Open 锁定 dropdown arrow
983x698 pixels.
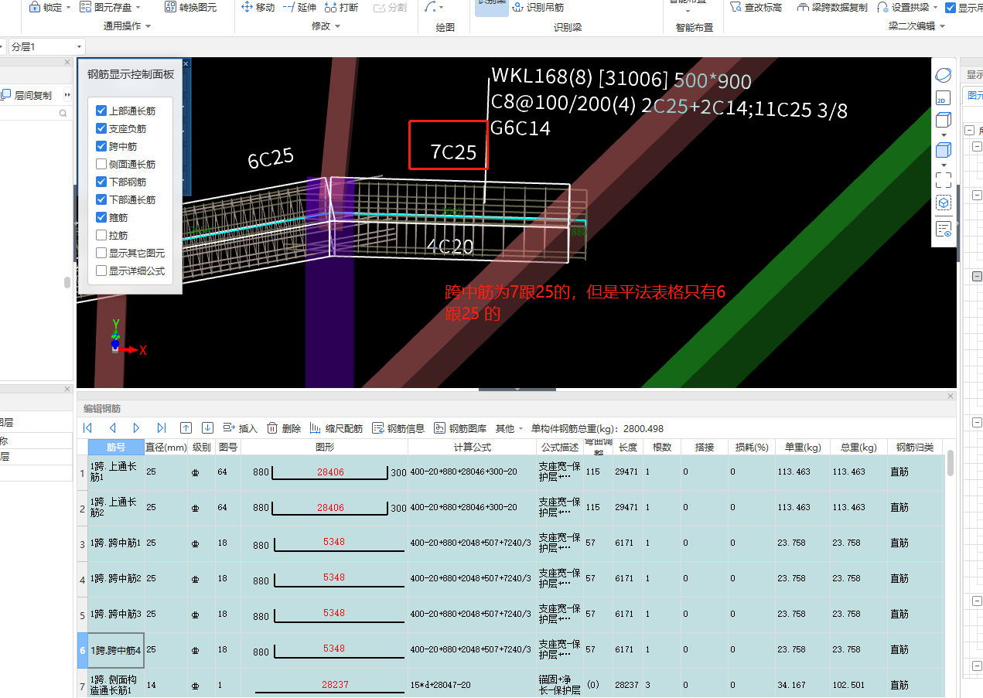(69, 8)
